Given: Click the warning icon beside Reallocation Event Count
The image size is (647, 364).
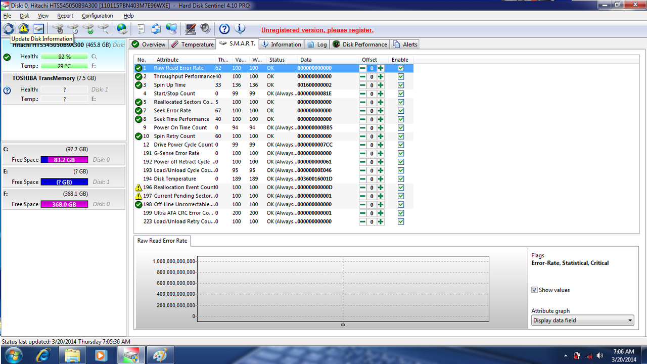Looking at the screenshot, I should tap(138, 188).
